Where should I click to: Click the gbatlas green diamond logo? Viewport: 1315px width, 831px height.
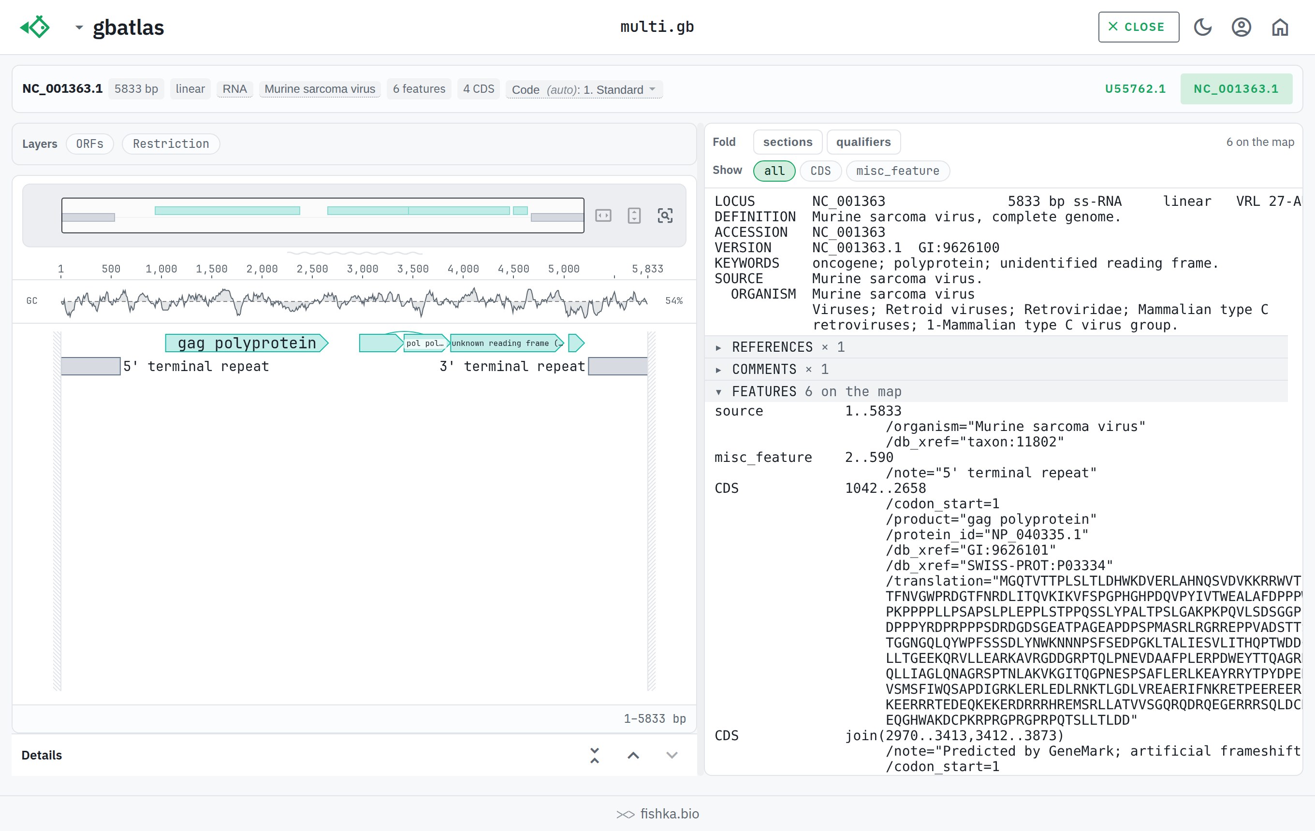tap(35, 27)
